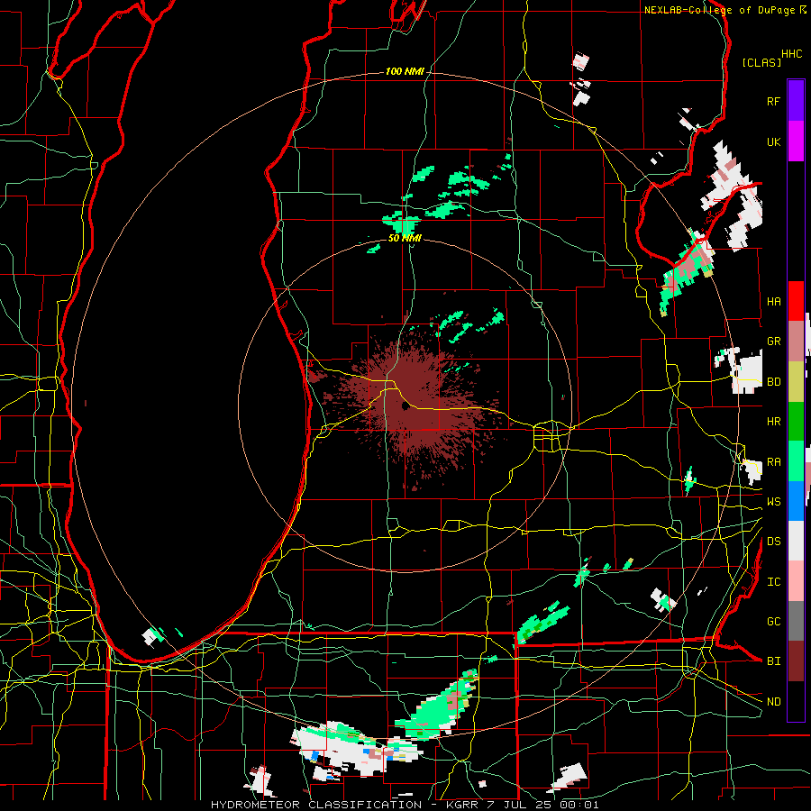Image resolution: width=811 pixels, height=811 pixels.
Task: Click the 'HR' legend label
Action: coord(773,422)
